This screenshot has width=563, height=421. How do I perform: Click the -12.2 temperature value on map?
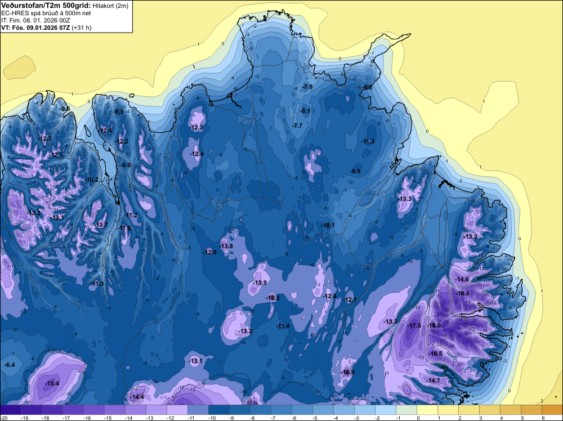coord(122,141)
